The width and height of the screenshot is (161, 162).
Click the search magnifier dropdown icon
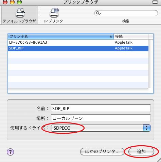click(99, 13)
